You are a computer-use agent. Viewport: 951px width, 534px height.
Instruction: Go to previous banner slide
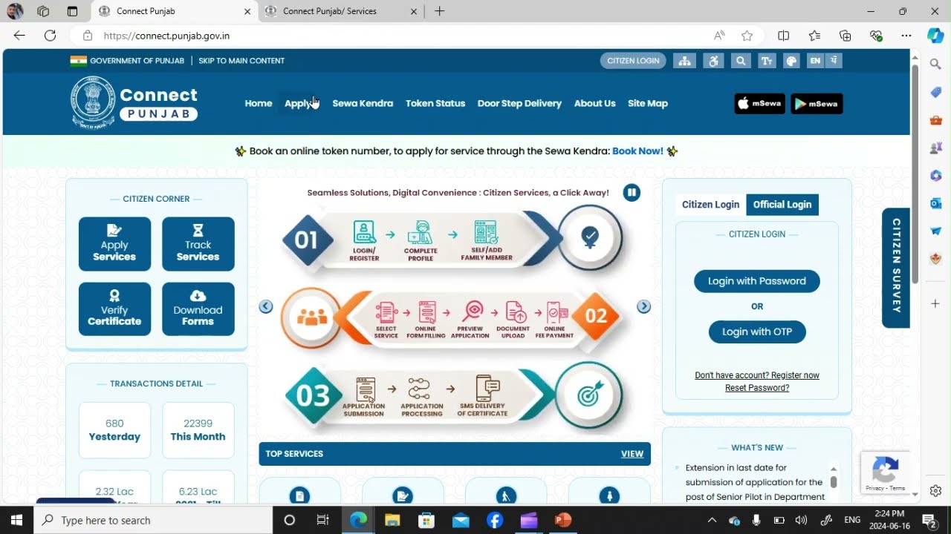(x=266, y=307)
